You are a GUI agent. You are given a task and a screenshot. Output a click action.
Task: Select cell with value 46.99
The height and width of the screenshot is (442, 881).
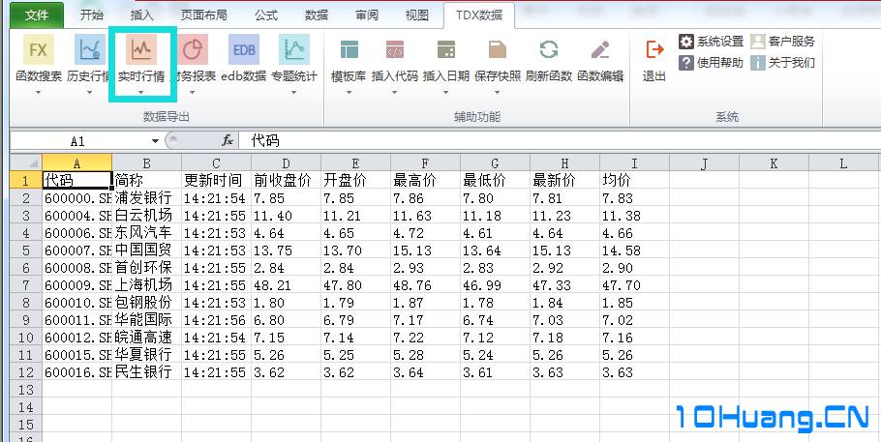tap(495, 284)
